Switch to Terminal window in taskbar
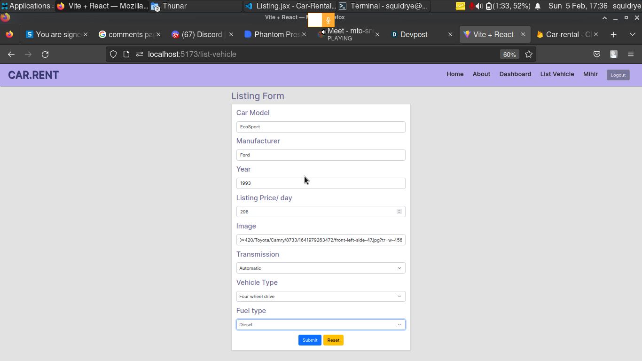 (x=384, y=6)
